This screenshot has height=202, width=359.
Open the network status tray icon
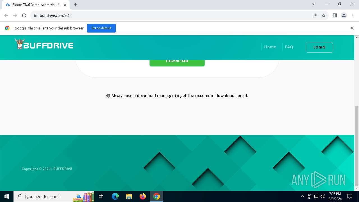(x=316, y=196)
